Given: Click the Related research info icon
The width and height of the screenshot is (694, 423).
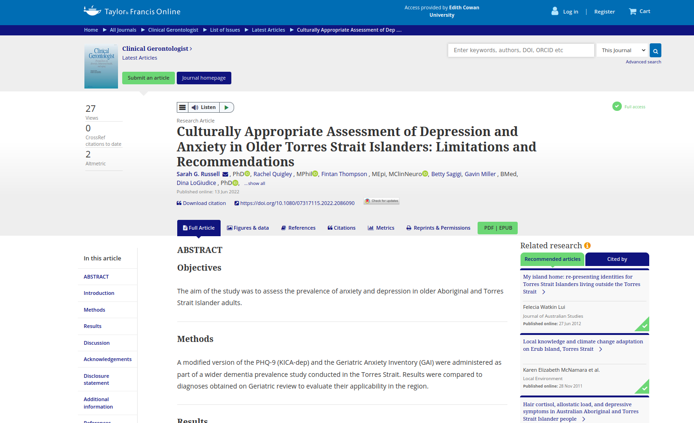Looking at the screenshot, I should point(587,246).
